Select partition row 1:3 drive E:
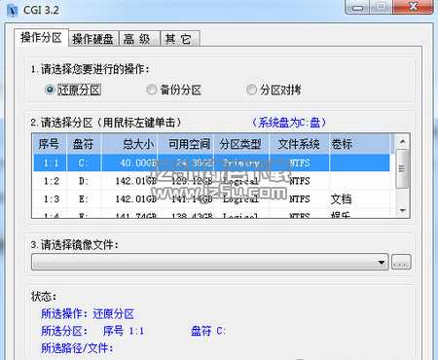This screenshot has width=438, height=360. click(x=211, y=198)
